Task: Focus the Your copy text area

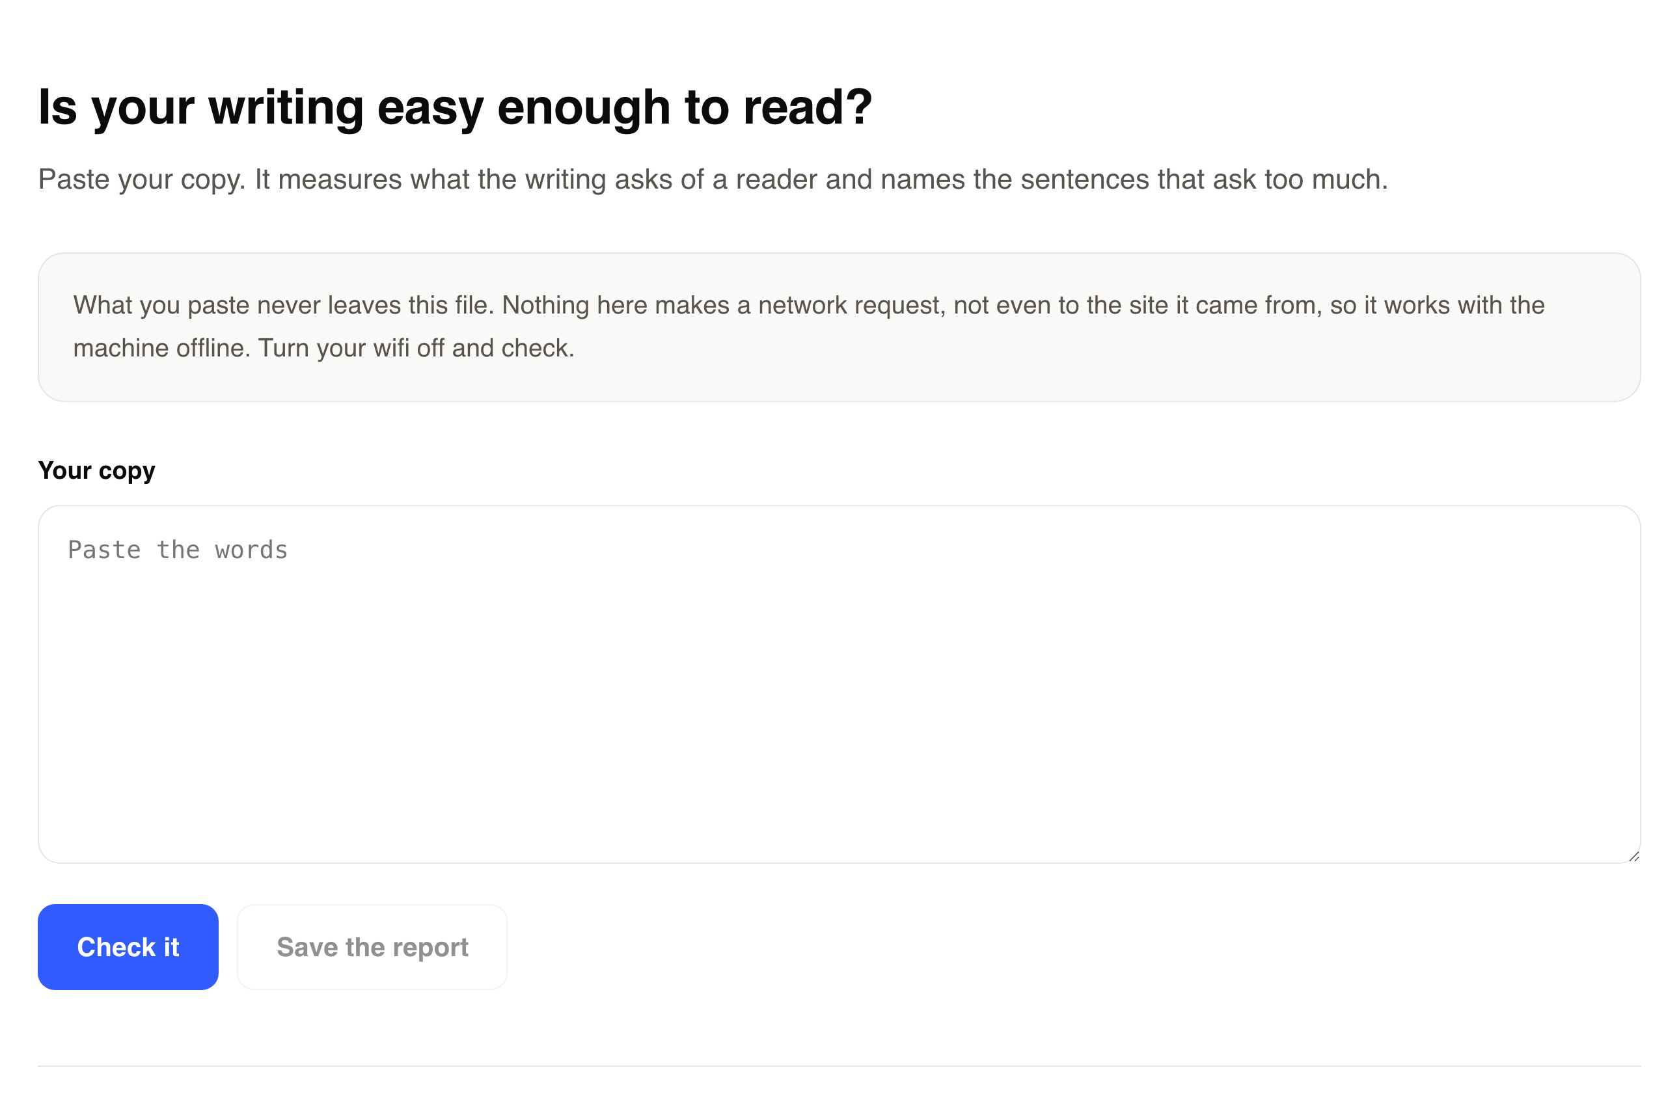Action: click(839, 684)
